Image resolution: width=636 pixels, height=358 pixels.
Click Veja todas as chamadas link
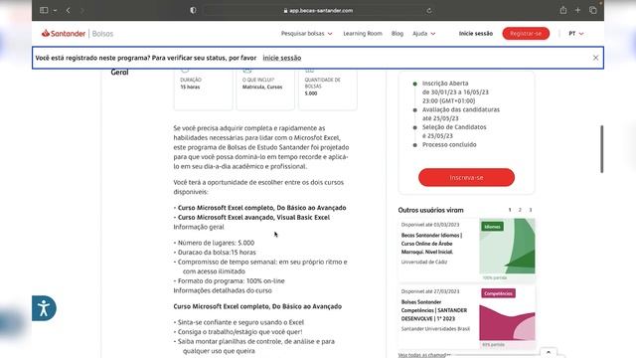click(424, 355)
